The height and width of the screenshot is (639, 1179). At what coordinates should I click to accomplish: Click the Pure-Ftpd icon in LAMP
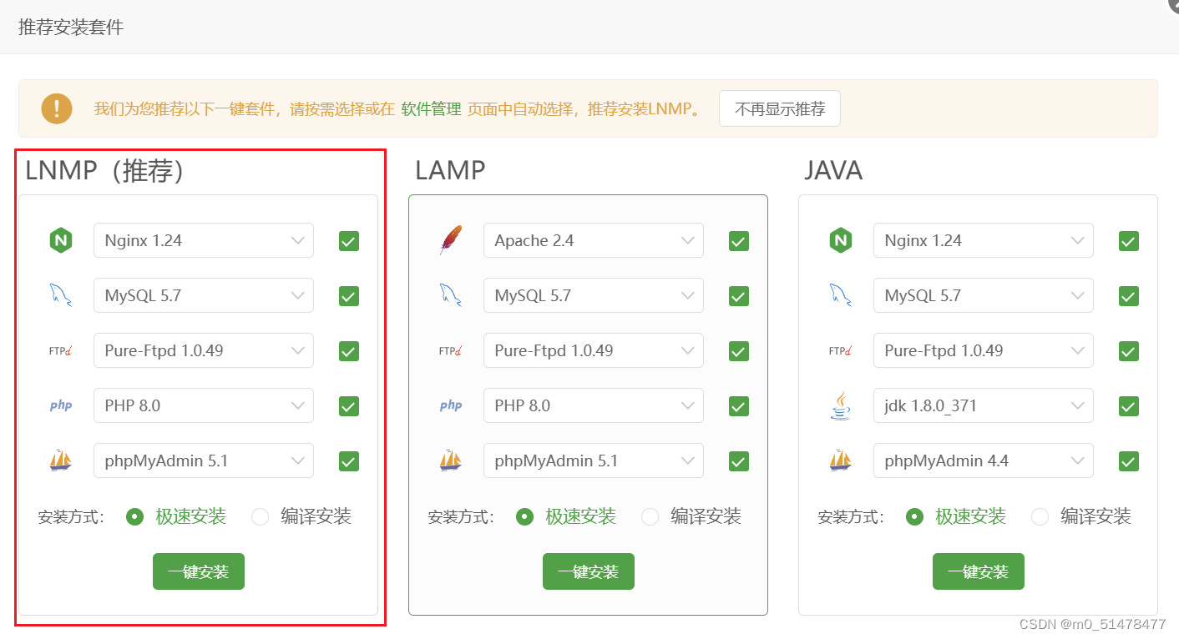[x=450, y=350]
